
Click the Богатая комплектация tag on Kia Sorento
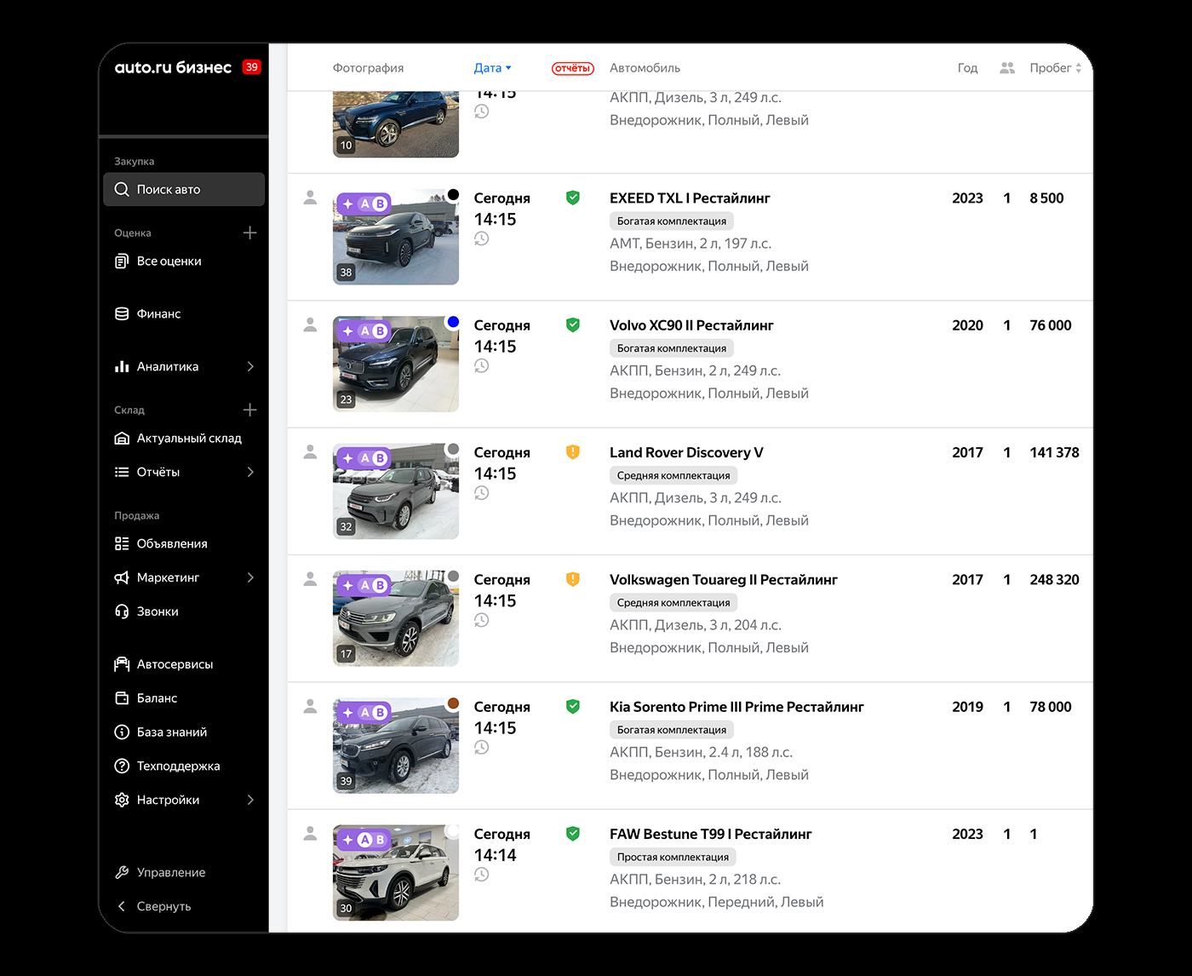point(672,730)
